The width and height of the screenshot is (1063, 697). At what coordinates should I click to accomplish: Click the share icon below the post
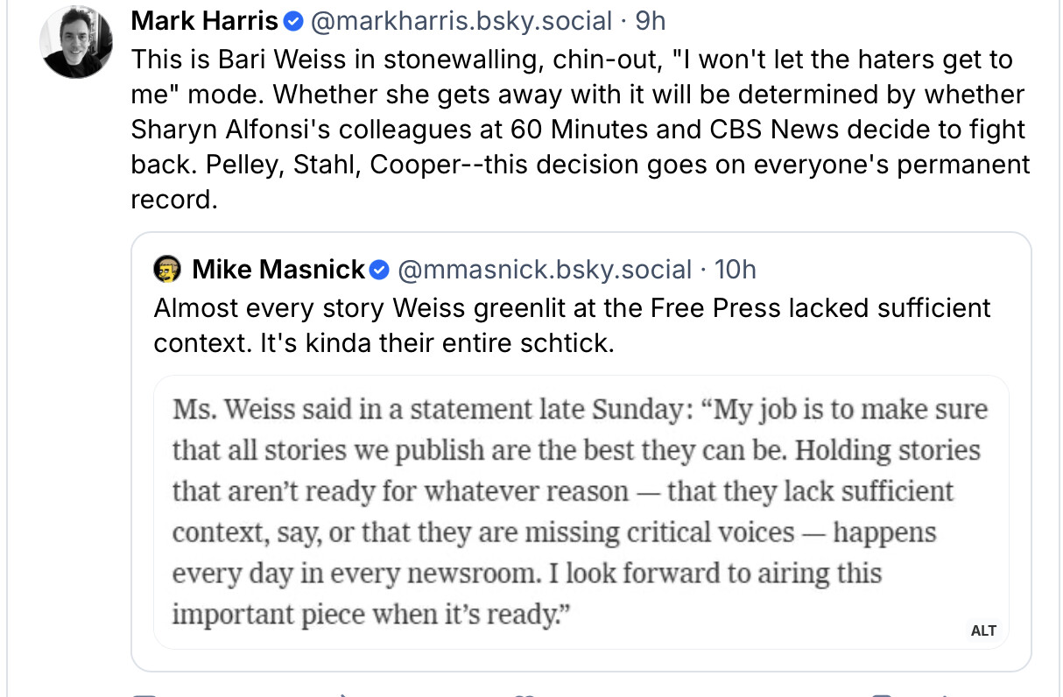(946, 693)
